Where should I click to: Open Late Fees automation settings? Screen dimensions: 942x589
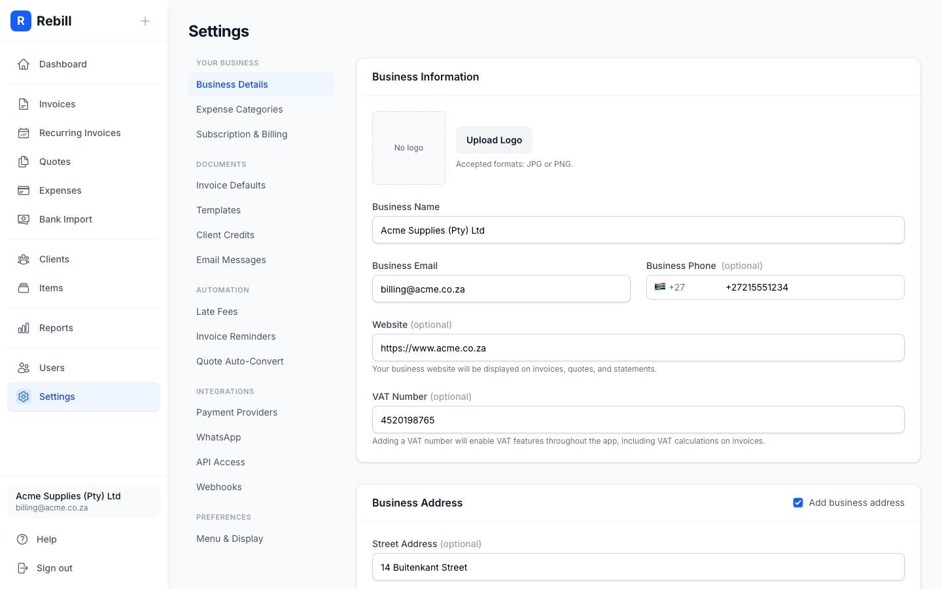[262, 312]
